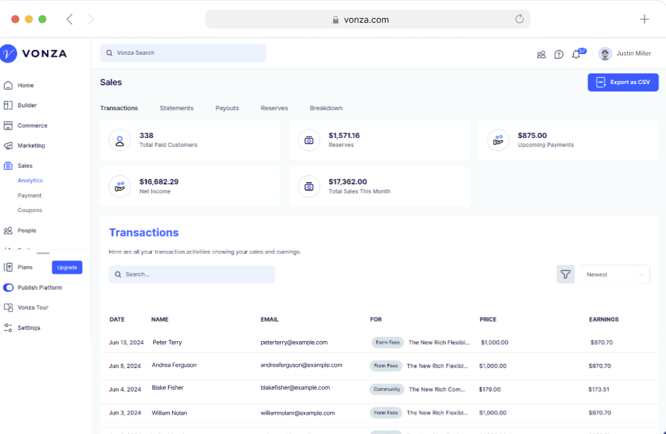Toggle the Publish Platform switch
The image size is (666, 434).
[x=7, y=287]
